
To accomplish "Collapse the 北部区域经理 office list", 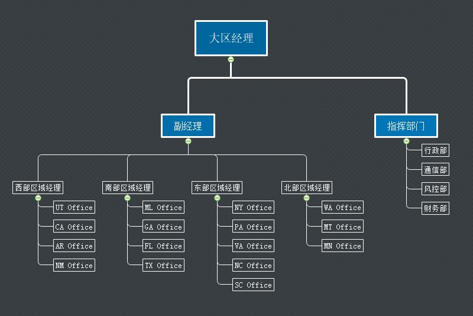I will (x=306, y=198).
